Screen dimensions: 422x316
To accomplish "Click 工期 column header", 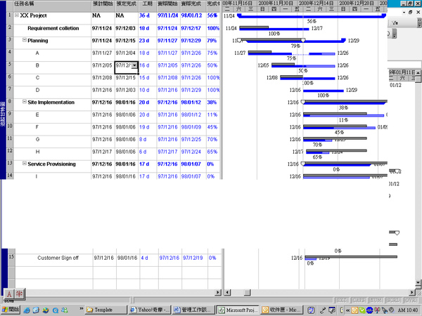I will point(147,6).
